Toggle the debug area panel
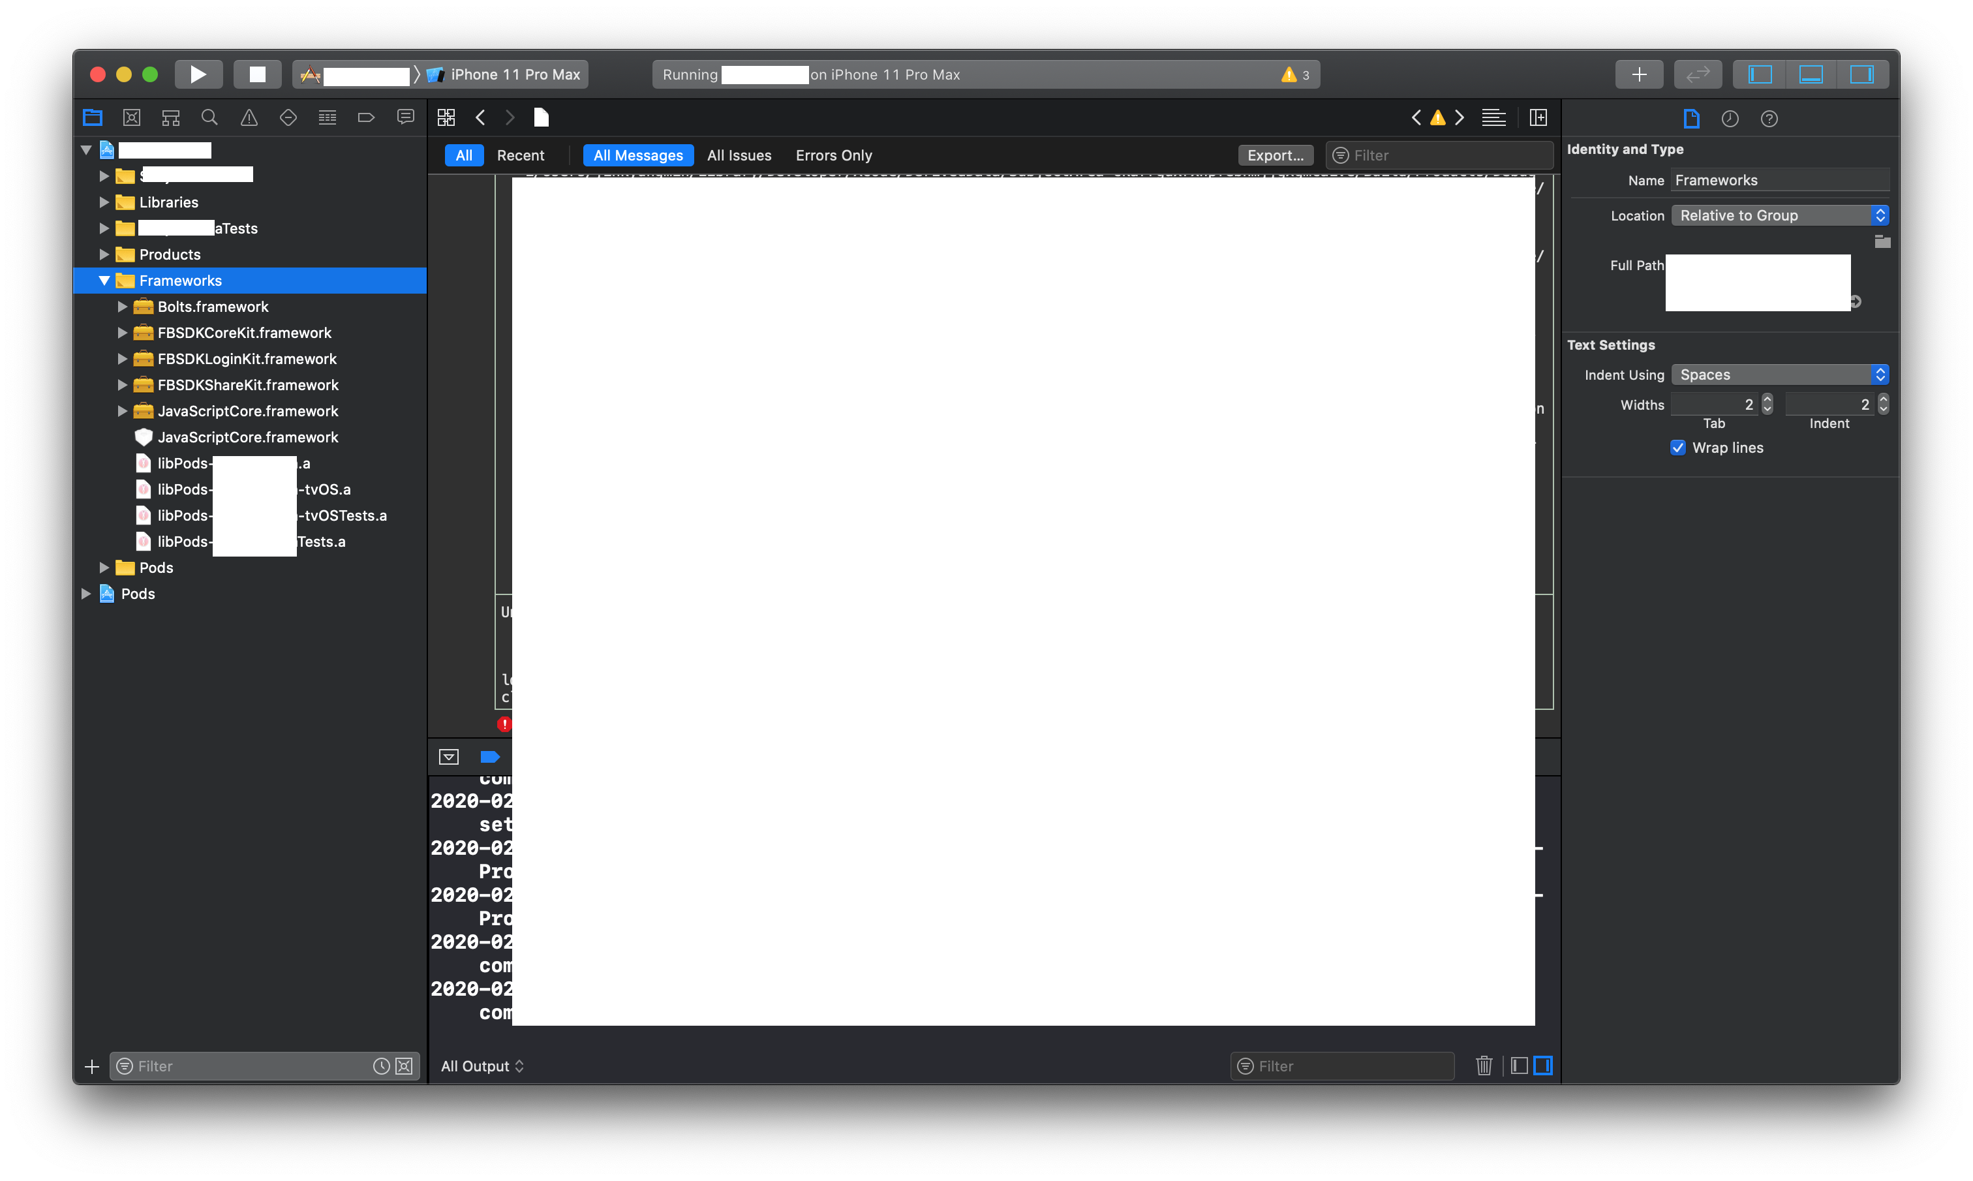This screenshot has height=1181, width=1973. click(1811, 74)
